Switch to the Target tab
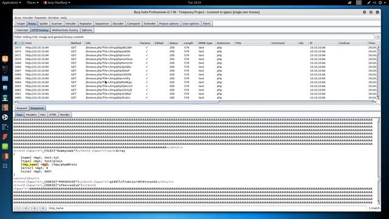Viewport: 389px width, 219px height. click(x=21, y=24)
